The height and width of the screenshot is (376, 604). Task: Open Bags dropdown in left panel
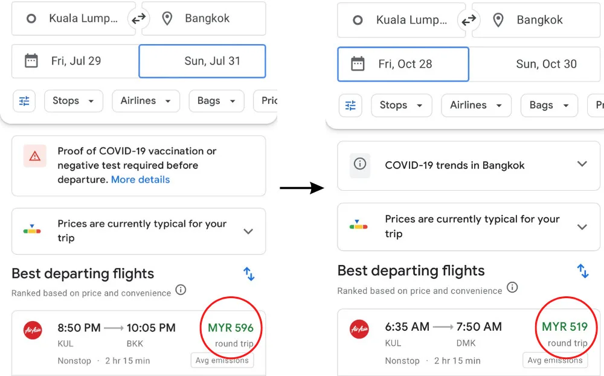coord(216,101)
